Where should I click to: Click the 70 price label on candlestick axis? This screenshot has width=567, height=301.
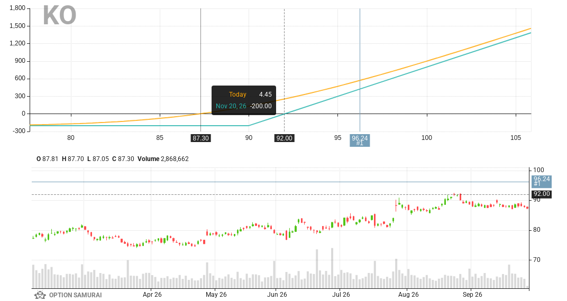537,260
